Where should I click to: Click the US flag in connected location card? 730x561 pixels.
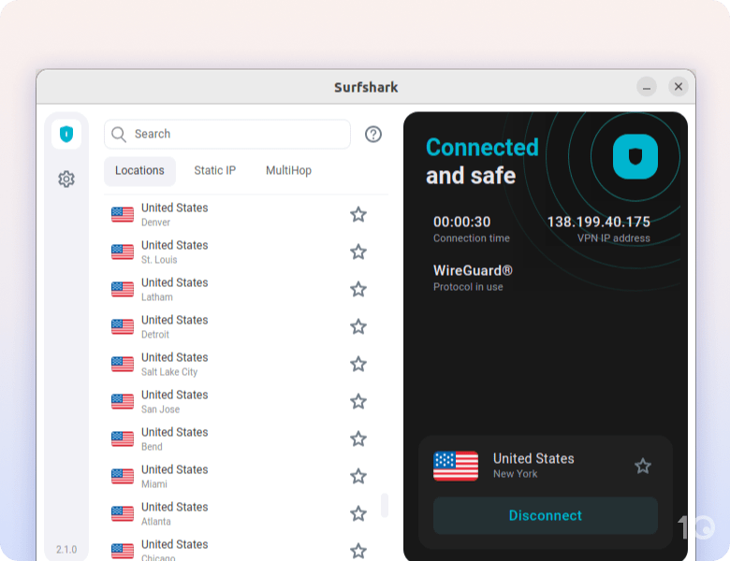coord(456,466)
